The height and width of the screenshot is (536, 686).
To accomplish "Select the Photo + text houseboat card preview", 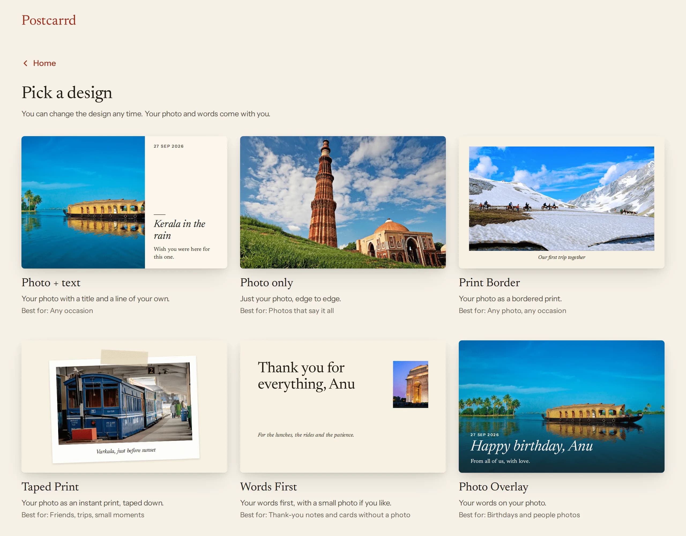I will click(x=124, y=202).
